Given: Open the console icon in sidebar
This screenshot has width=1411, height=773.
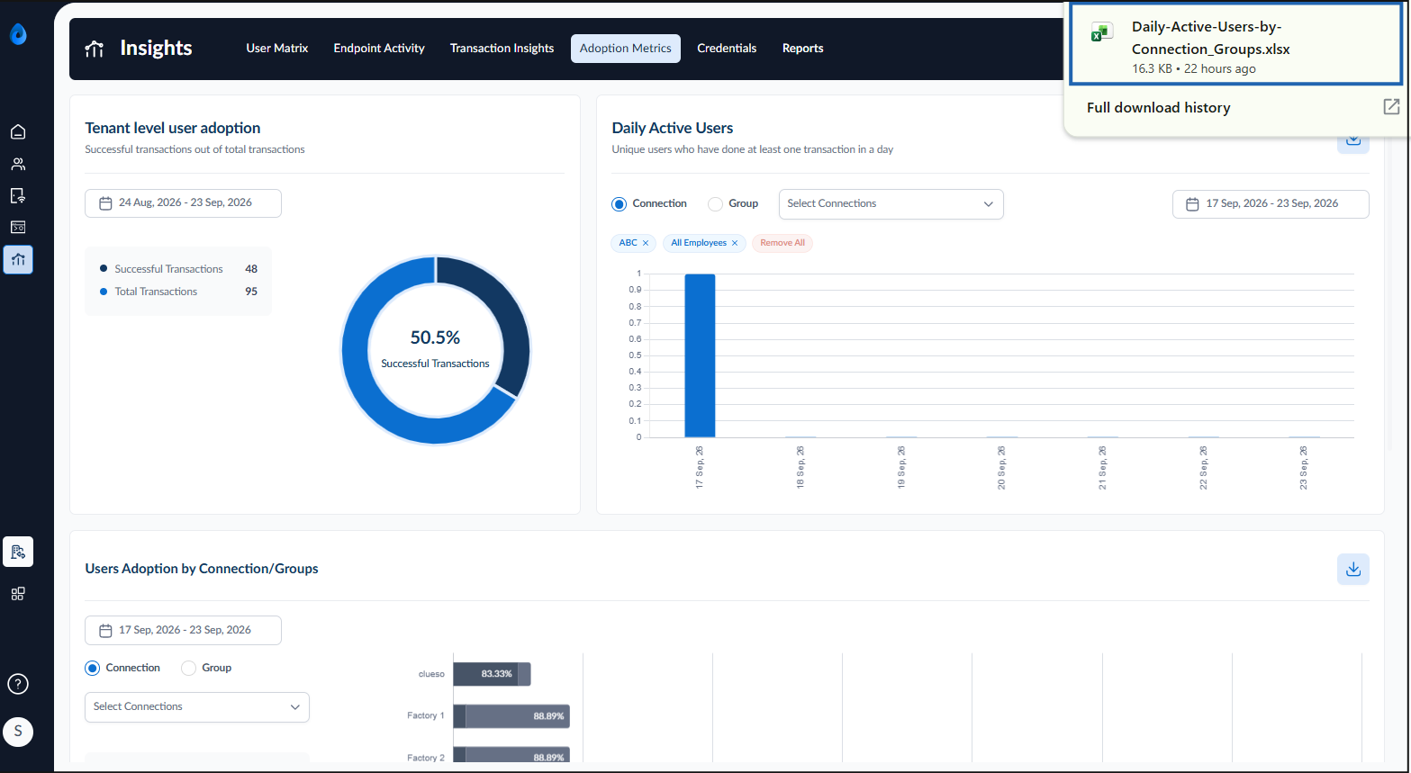Looking at the screenshot, I should point(18,227).
